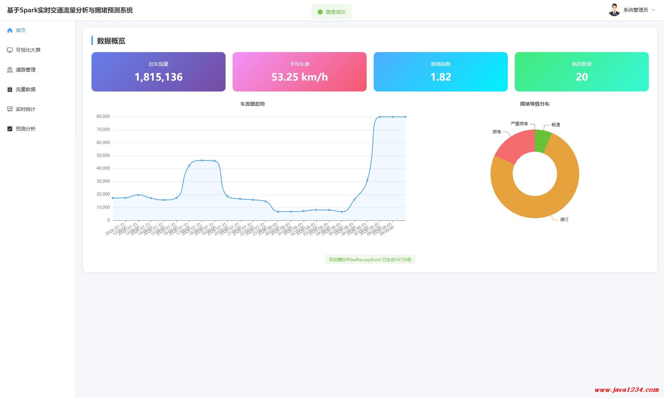Click the green 畅通 pie slice
Viewport: 664px width, 398px height.
tap(541, 141)
